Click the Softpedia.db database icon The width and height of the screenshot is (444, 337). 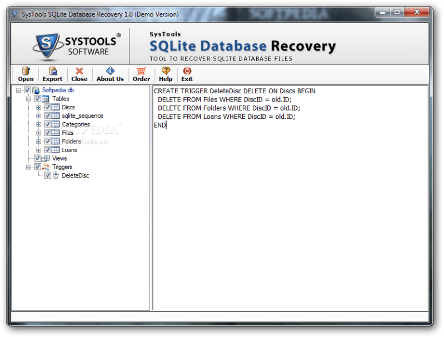(x=36, y=90)
